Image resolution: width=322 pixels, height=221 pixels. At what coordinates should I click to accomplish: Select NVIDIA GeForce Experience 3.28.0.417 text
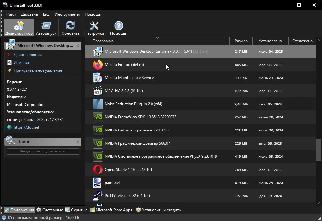pyautogui.click(x=137, y=130)
